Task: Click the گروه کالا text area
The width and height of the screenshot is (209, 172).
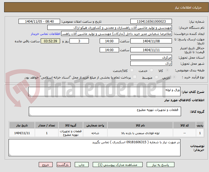Action: (x=105, y=111)
